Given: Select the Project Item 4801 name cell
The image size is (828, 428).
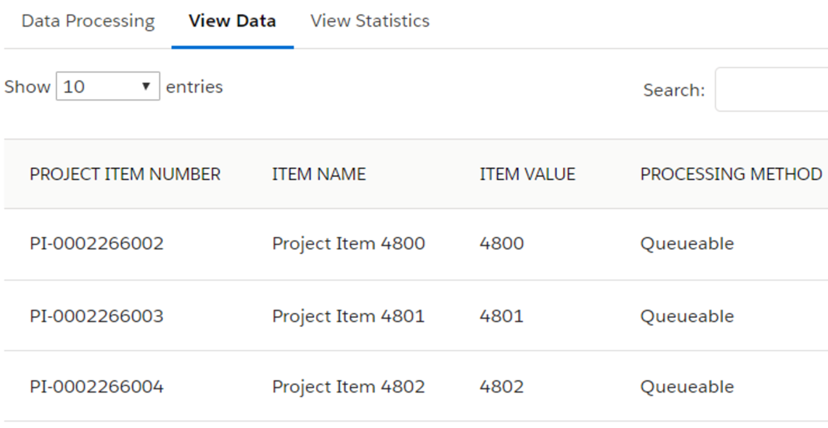Looking at the screenshot, I should [x=348, y=316].
